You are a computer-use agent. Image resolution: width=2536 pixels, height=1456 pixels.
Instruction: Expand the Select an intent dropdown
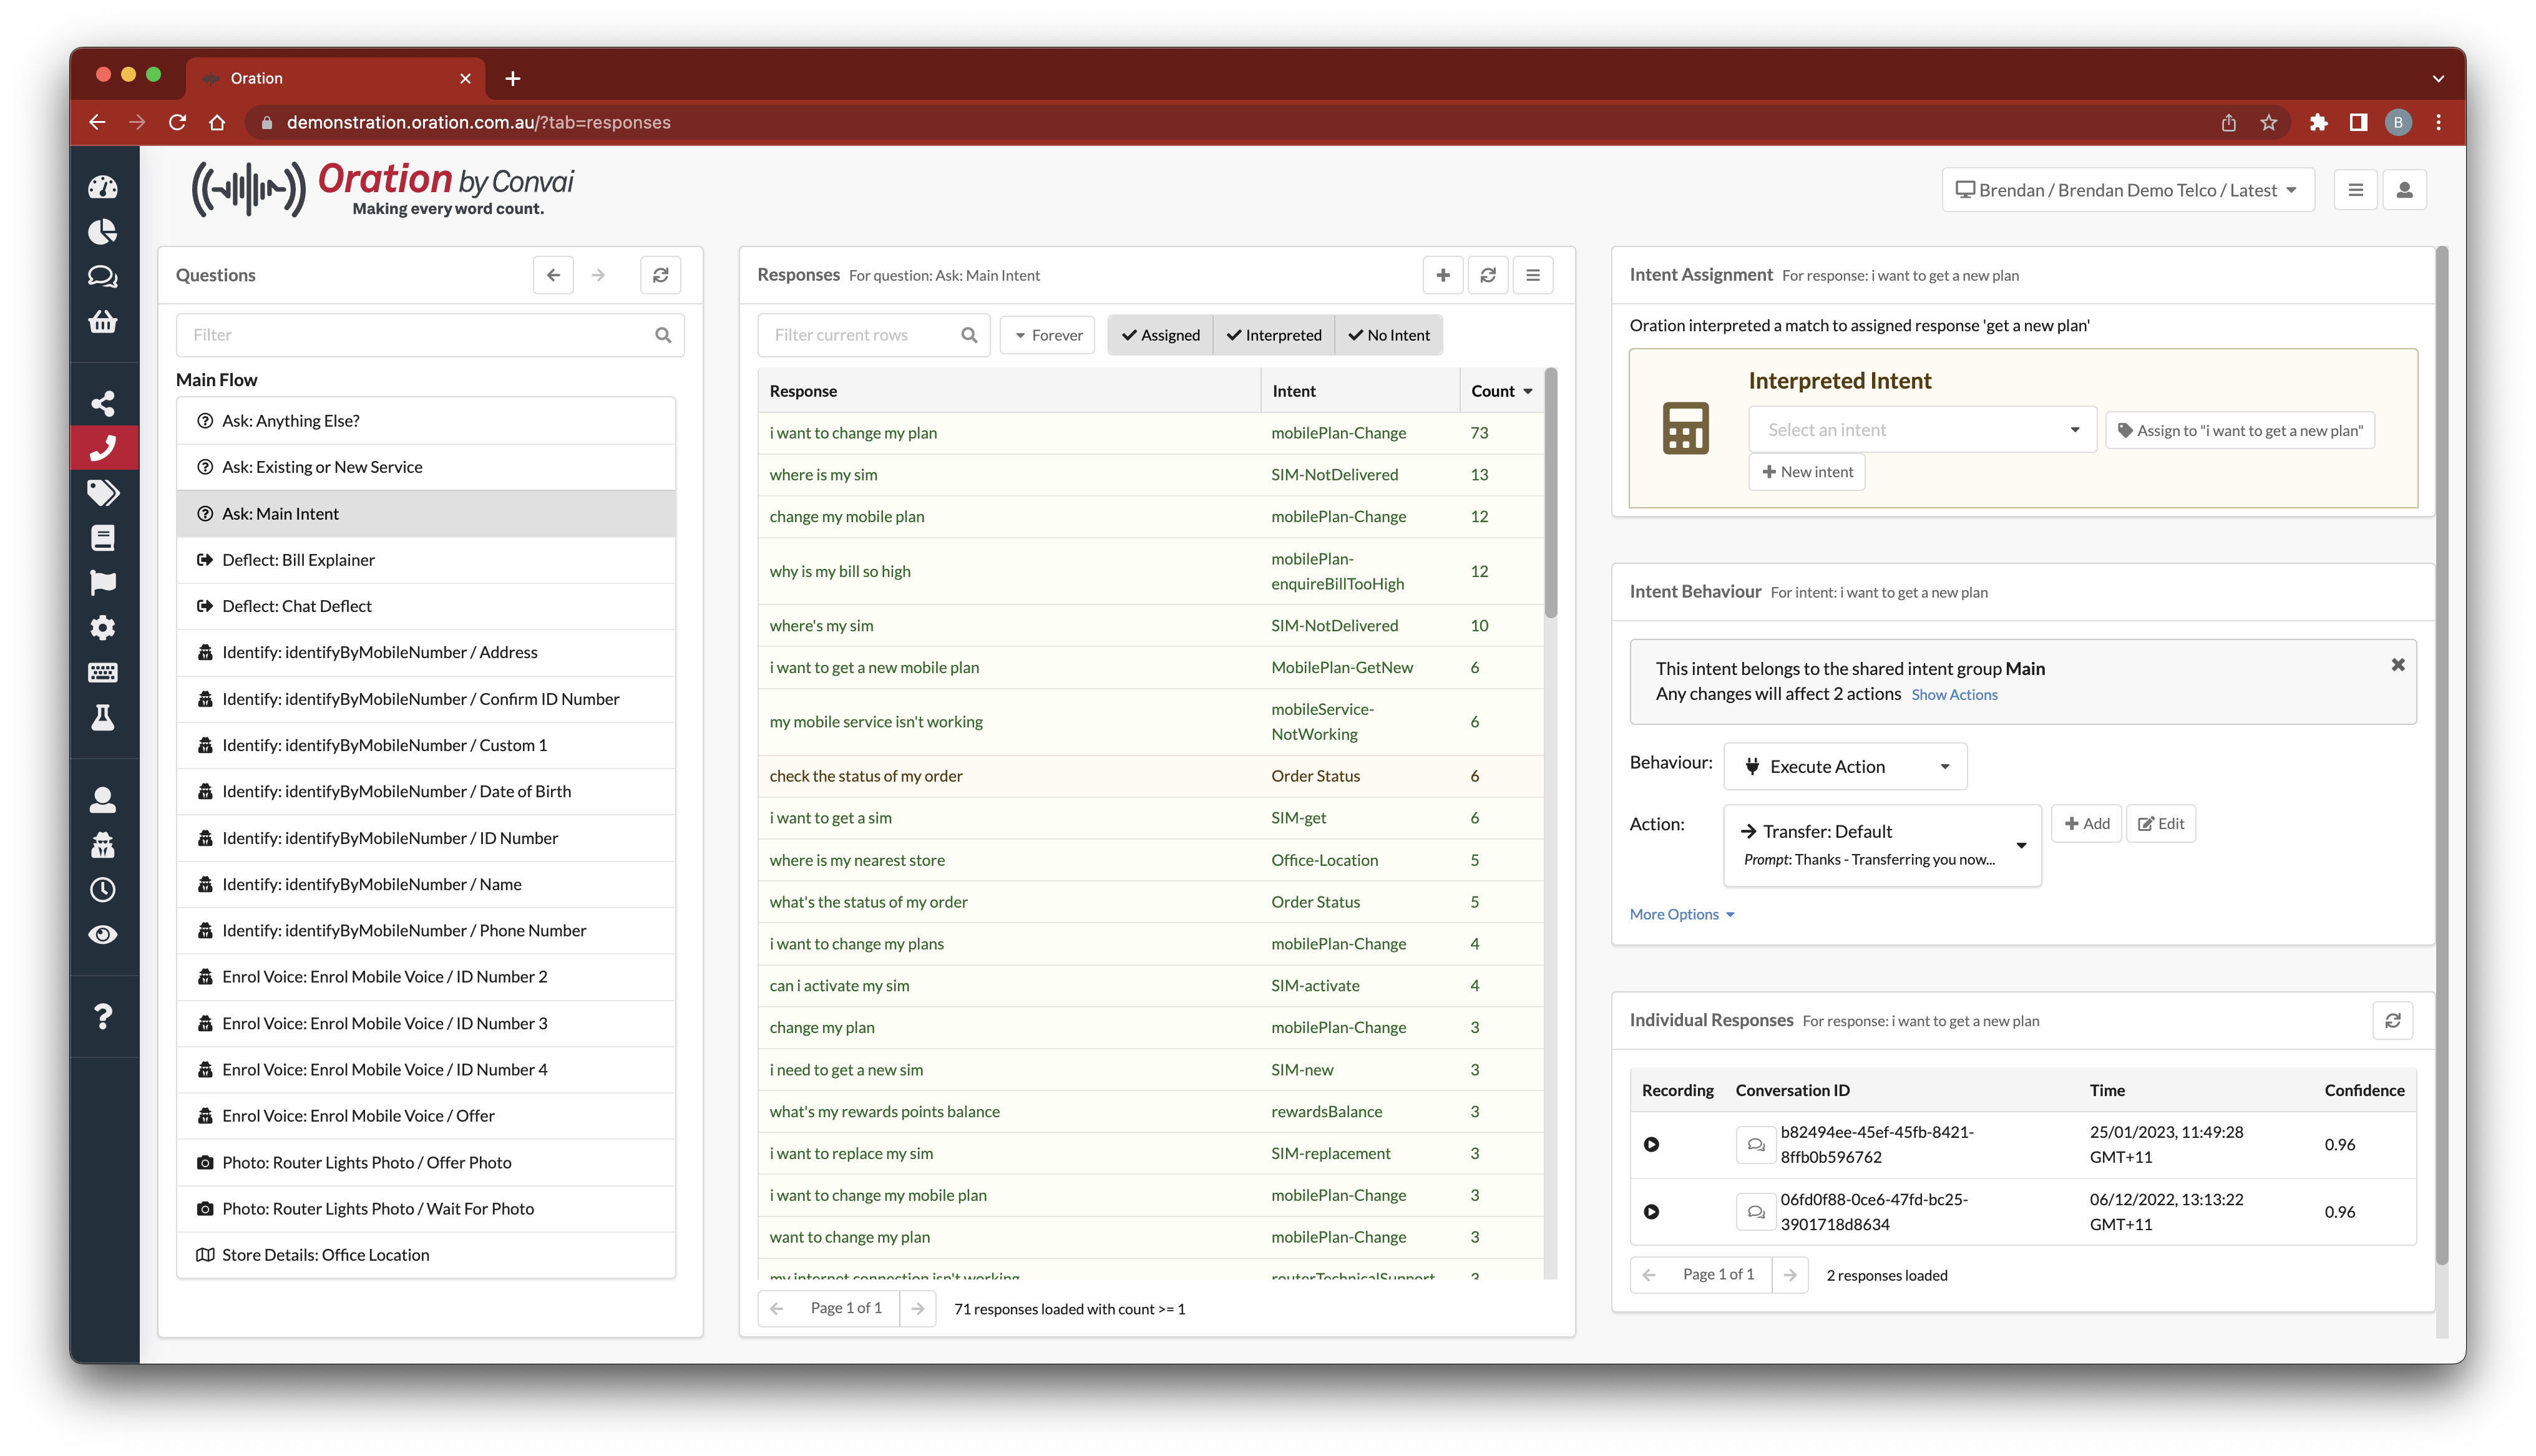tap(1921, 430)
